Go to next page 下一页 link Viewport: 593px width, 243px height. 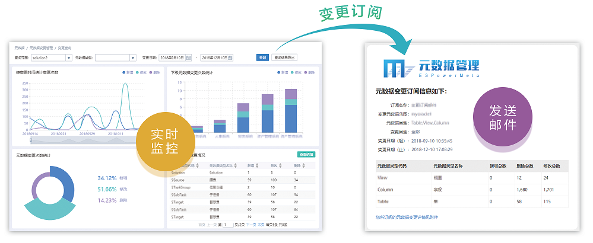pyautogui.click(x=251, y=225)
